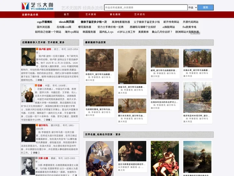Open 详细 link for 范曾
The image size is (234, 176).
click(x=48, y=120)
